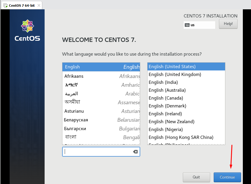Select Asturianu in the language list
The width and height of the screenshot is (251, 184).
[101, 111]
